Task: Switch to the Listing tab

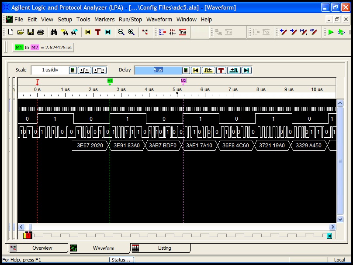Action: (x=160, y=248)
